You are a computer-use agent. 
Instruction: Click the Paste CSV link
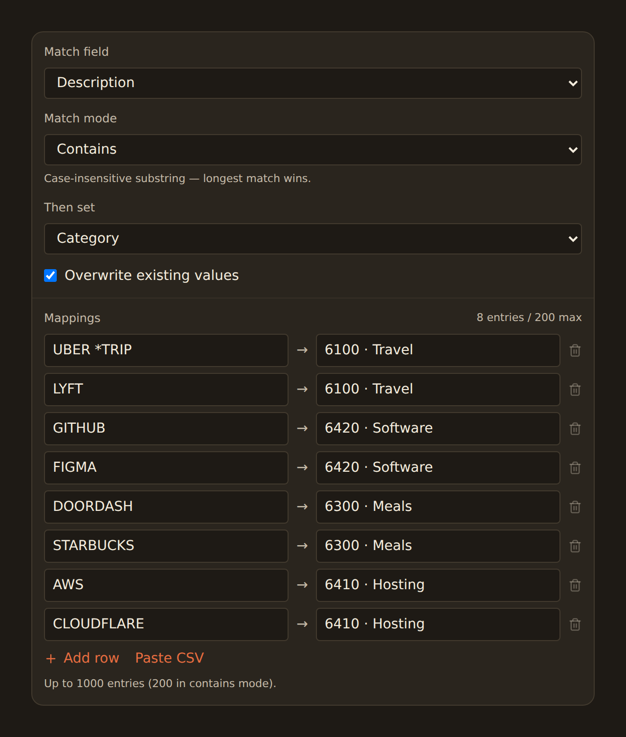(169, 658)
